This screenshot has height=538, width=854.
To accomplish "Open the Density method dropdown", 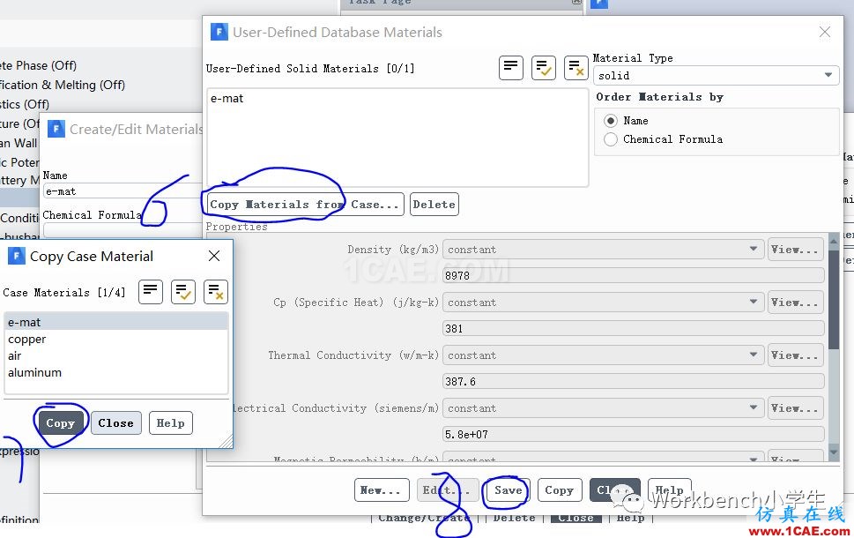I will [603, 249].
